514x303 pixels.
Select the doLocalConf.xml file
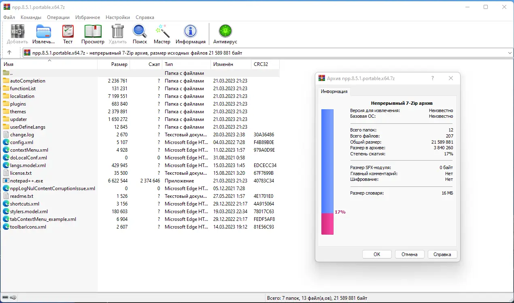pyautogui.click(x=28, y=157)
